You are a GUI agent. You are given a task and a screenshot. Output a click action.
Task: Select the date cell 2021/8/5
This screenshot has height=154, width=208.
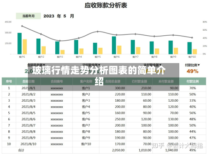[28, 113]
